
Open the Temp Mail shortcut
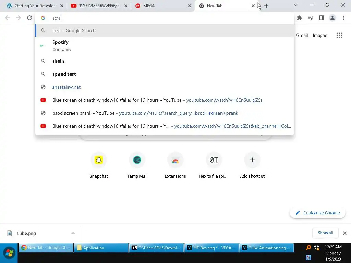(x=137, y=165)
